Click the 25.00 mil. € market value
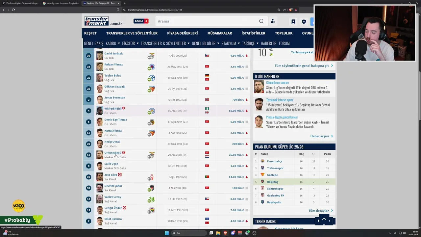 [236, 155]
